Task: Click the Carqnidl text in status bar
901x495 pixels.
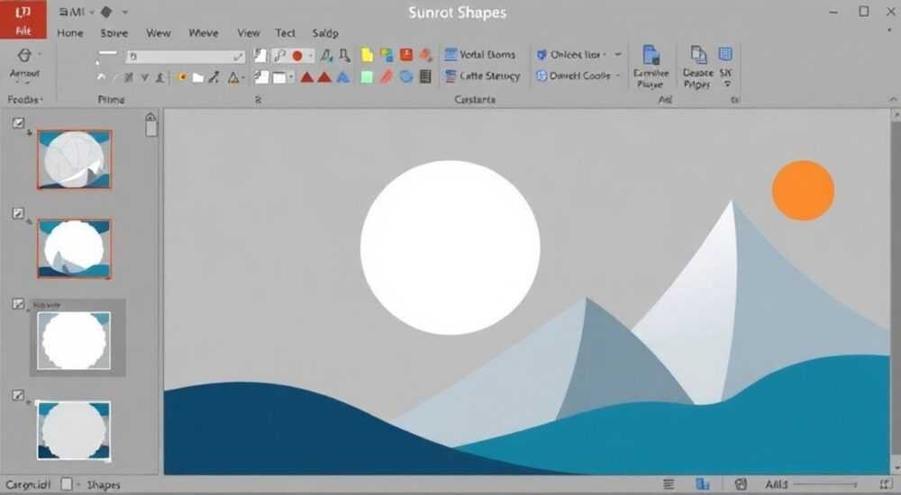Action: point(28,485)
